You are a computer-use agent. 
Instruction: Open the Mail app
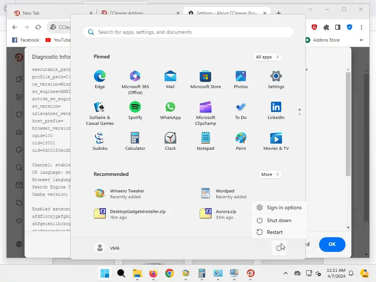[x=170, y=80]
